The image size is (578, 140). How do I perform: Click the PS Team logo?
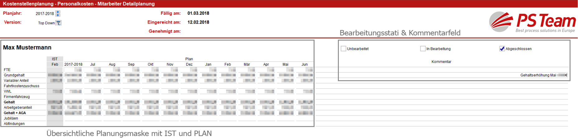click(x=533, y=22)
